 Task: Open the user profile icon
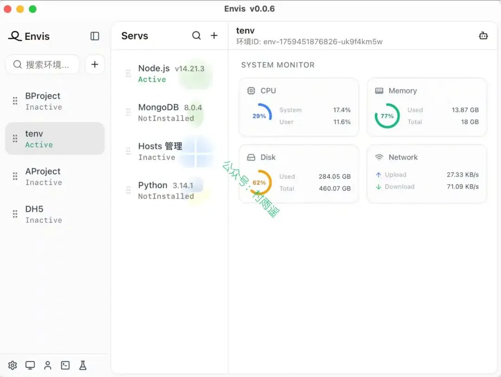[x=48, y=365]
